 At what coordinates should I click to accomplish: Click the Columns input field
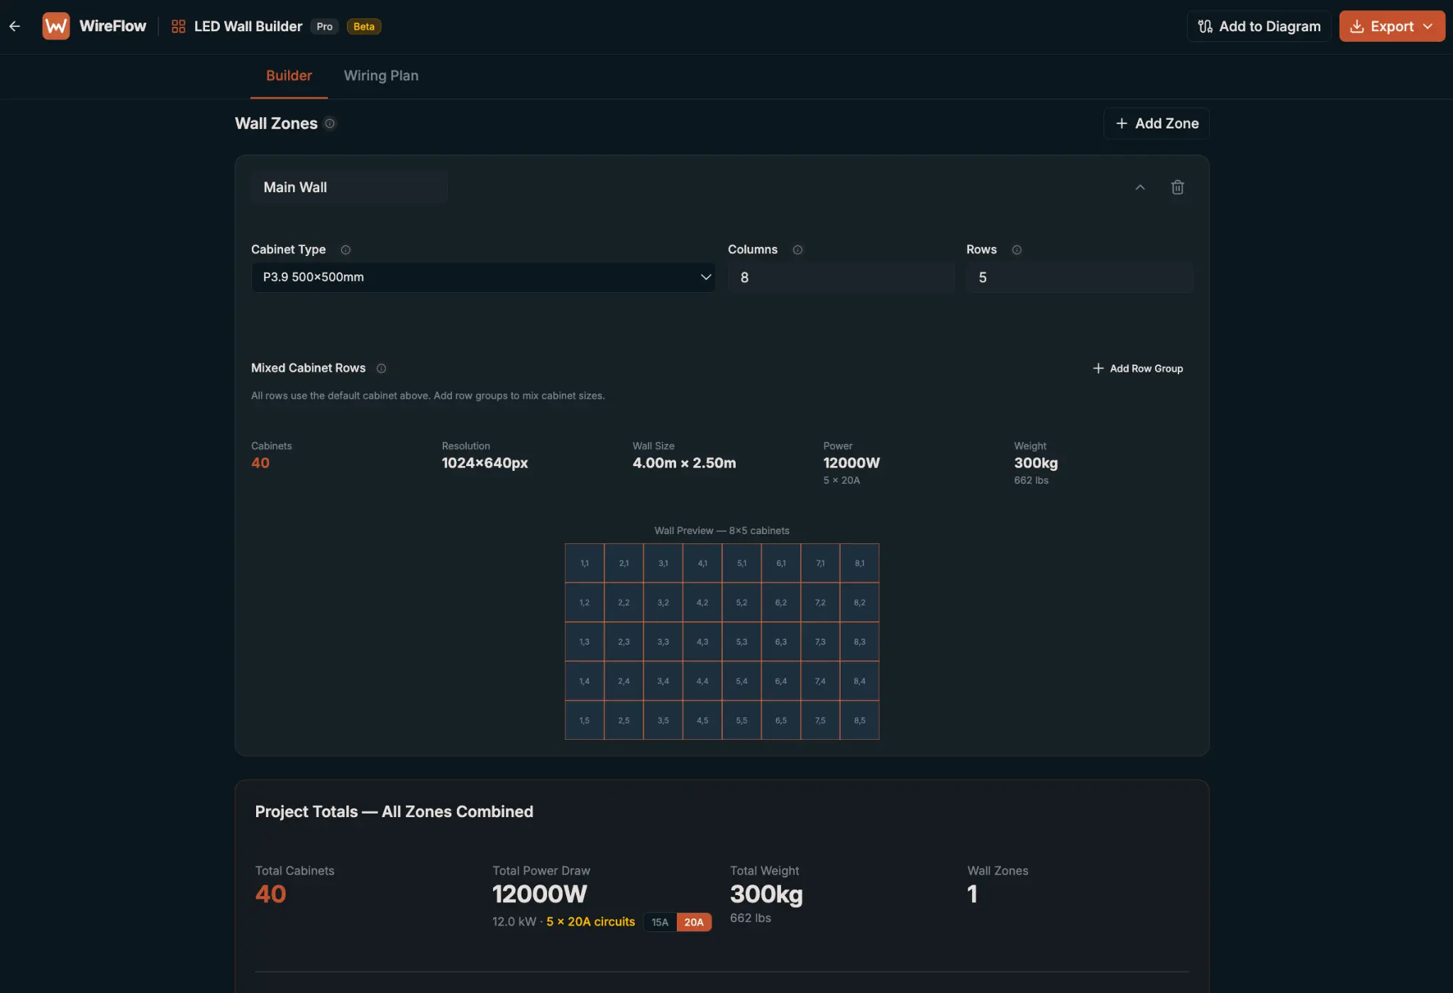click(841, 277)
